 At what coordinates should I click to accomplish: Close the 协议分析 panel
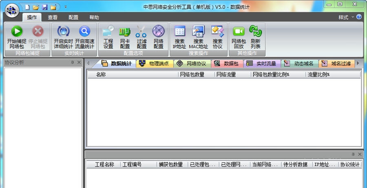click(79, 63)
